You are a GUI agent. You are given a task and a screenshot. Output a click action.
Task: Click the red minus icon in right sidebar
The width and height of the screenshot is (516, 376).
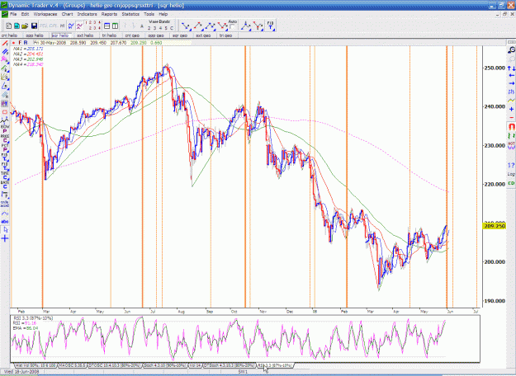click(511, 117)
